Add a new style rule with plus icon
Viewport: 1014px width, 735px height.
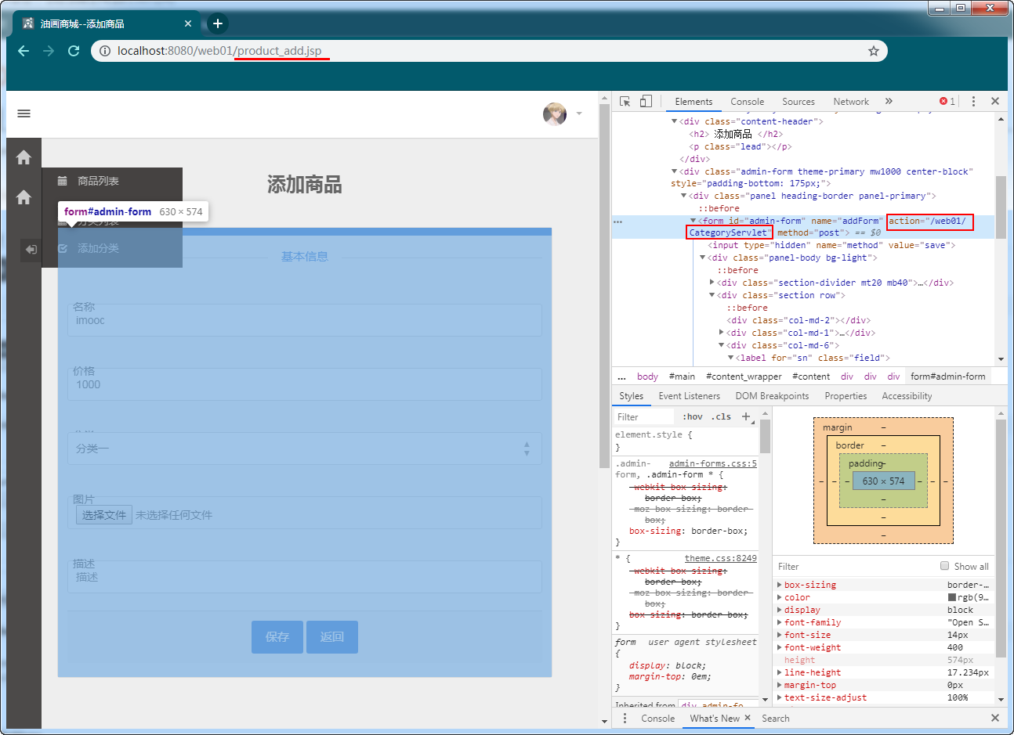tap(746, 417)
